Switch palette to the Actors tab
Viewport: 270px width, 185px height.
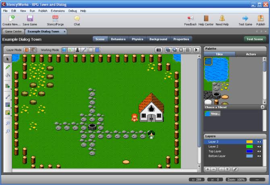251,54
